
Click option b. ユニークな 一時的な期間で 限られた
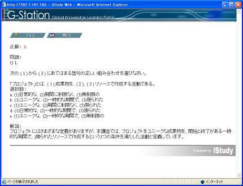click(57, 100)
